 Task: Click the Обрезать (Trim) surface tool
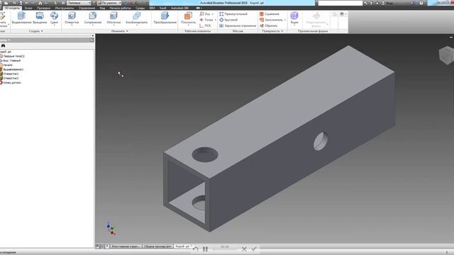click(x=269, y=25)
